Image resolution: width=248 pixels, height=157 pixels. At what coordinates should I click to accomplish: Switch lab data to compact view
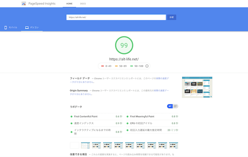[170, 106]
